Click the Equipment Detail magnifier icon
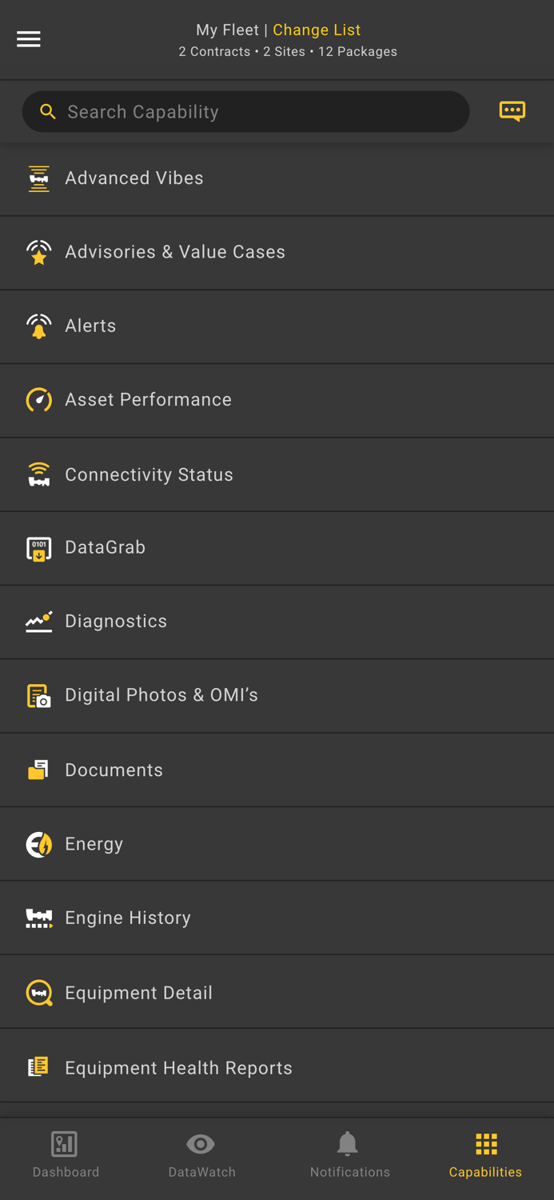The width and height of the screenshot is (554, 1200). [38, 993]
